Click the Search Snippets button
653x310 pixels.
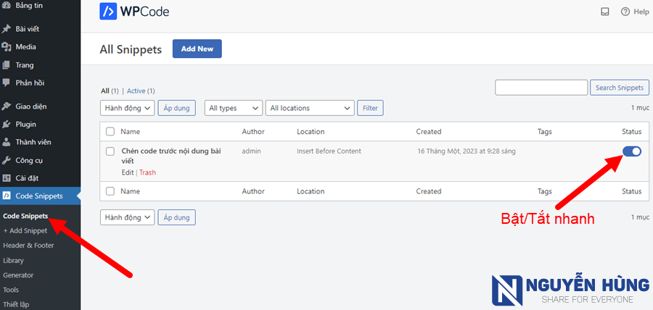pyautogui.click(x=620, y=88)
